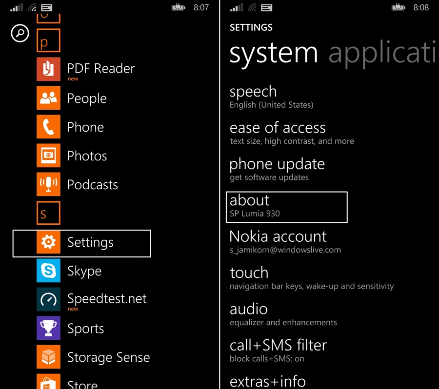Tap the message indicator icon in left status bar
Image resolution: width=439 pixels, height=389 pixels.
coord(47,8)
